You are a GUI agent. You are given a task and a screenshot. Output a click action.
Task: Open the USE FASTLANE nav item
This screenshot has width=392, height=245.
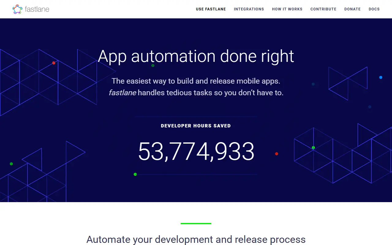[x=211, y=9]
